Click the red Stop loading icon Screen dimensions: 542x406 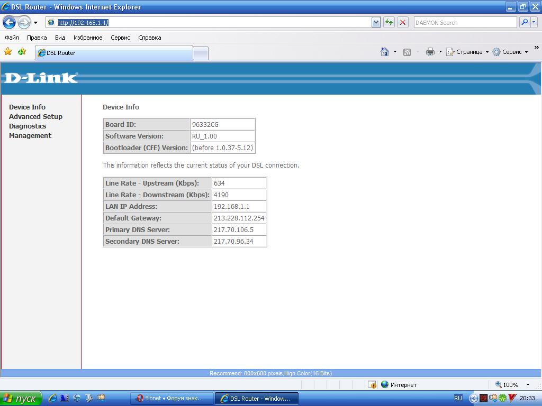[403, 22]
